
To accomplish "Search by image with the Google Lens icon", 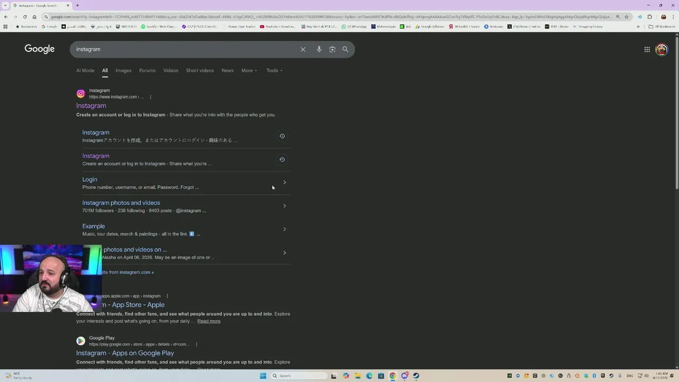I will tap(332, 49).
